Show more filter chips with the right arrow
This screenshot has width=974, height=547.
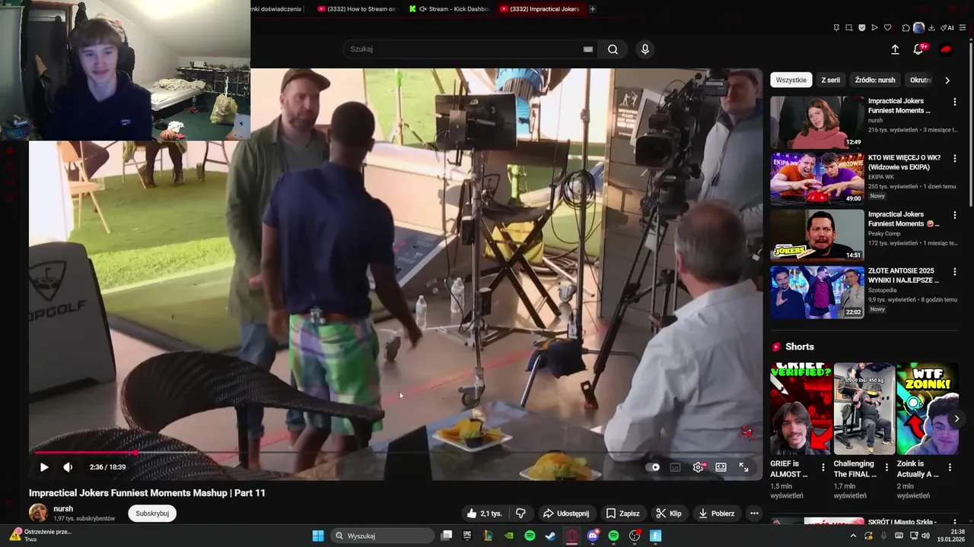click(947, 80)
